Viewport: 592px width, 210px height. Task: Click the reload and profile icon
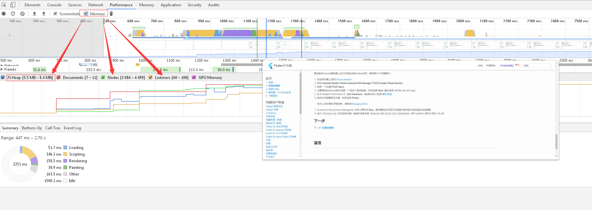pos(13,14)
